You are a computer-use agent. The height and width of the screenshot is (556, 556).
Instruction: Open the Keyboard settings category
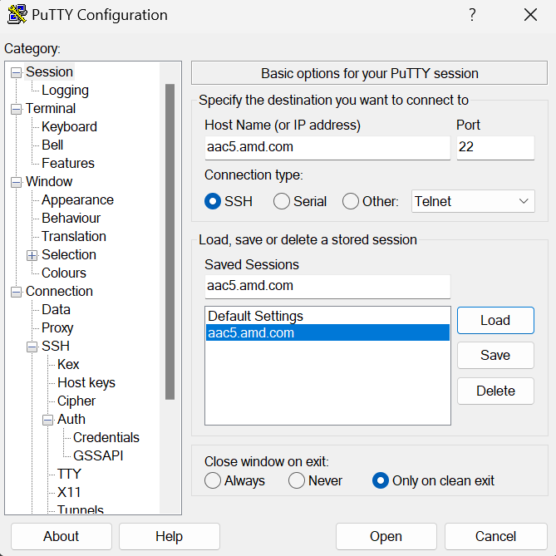(x=69, y=126)
